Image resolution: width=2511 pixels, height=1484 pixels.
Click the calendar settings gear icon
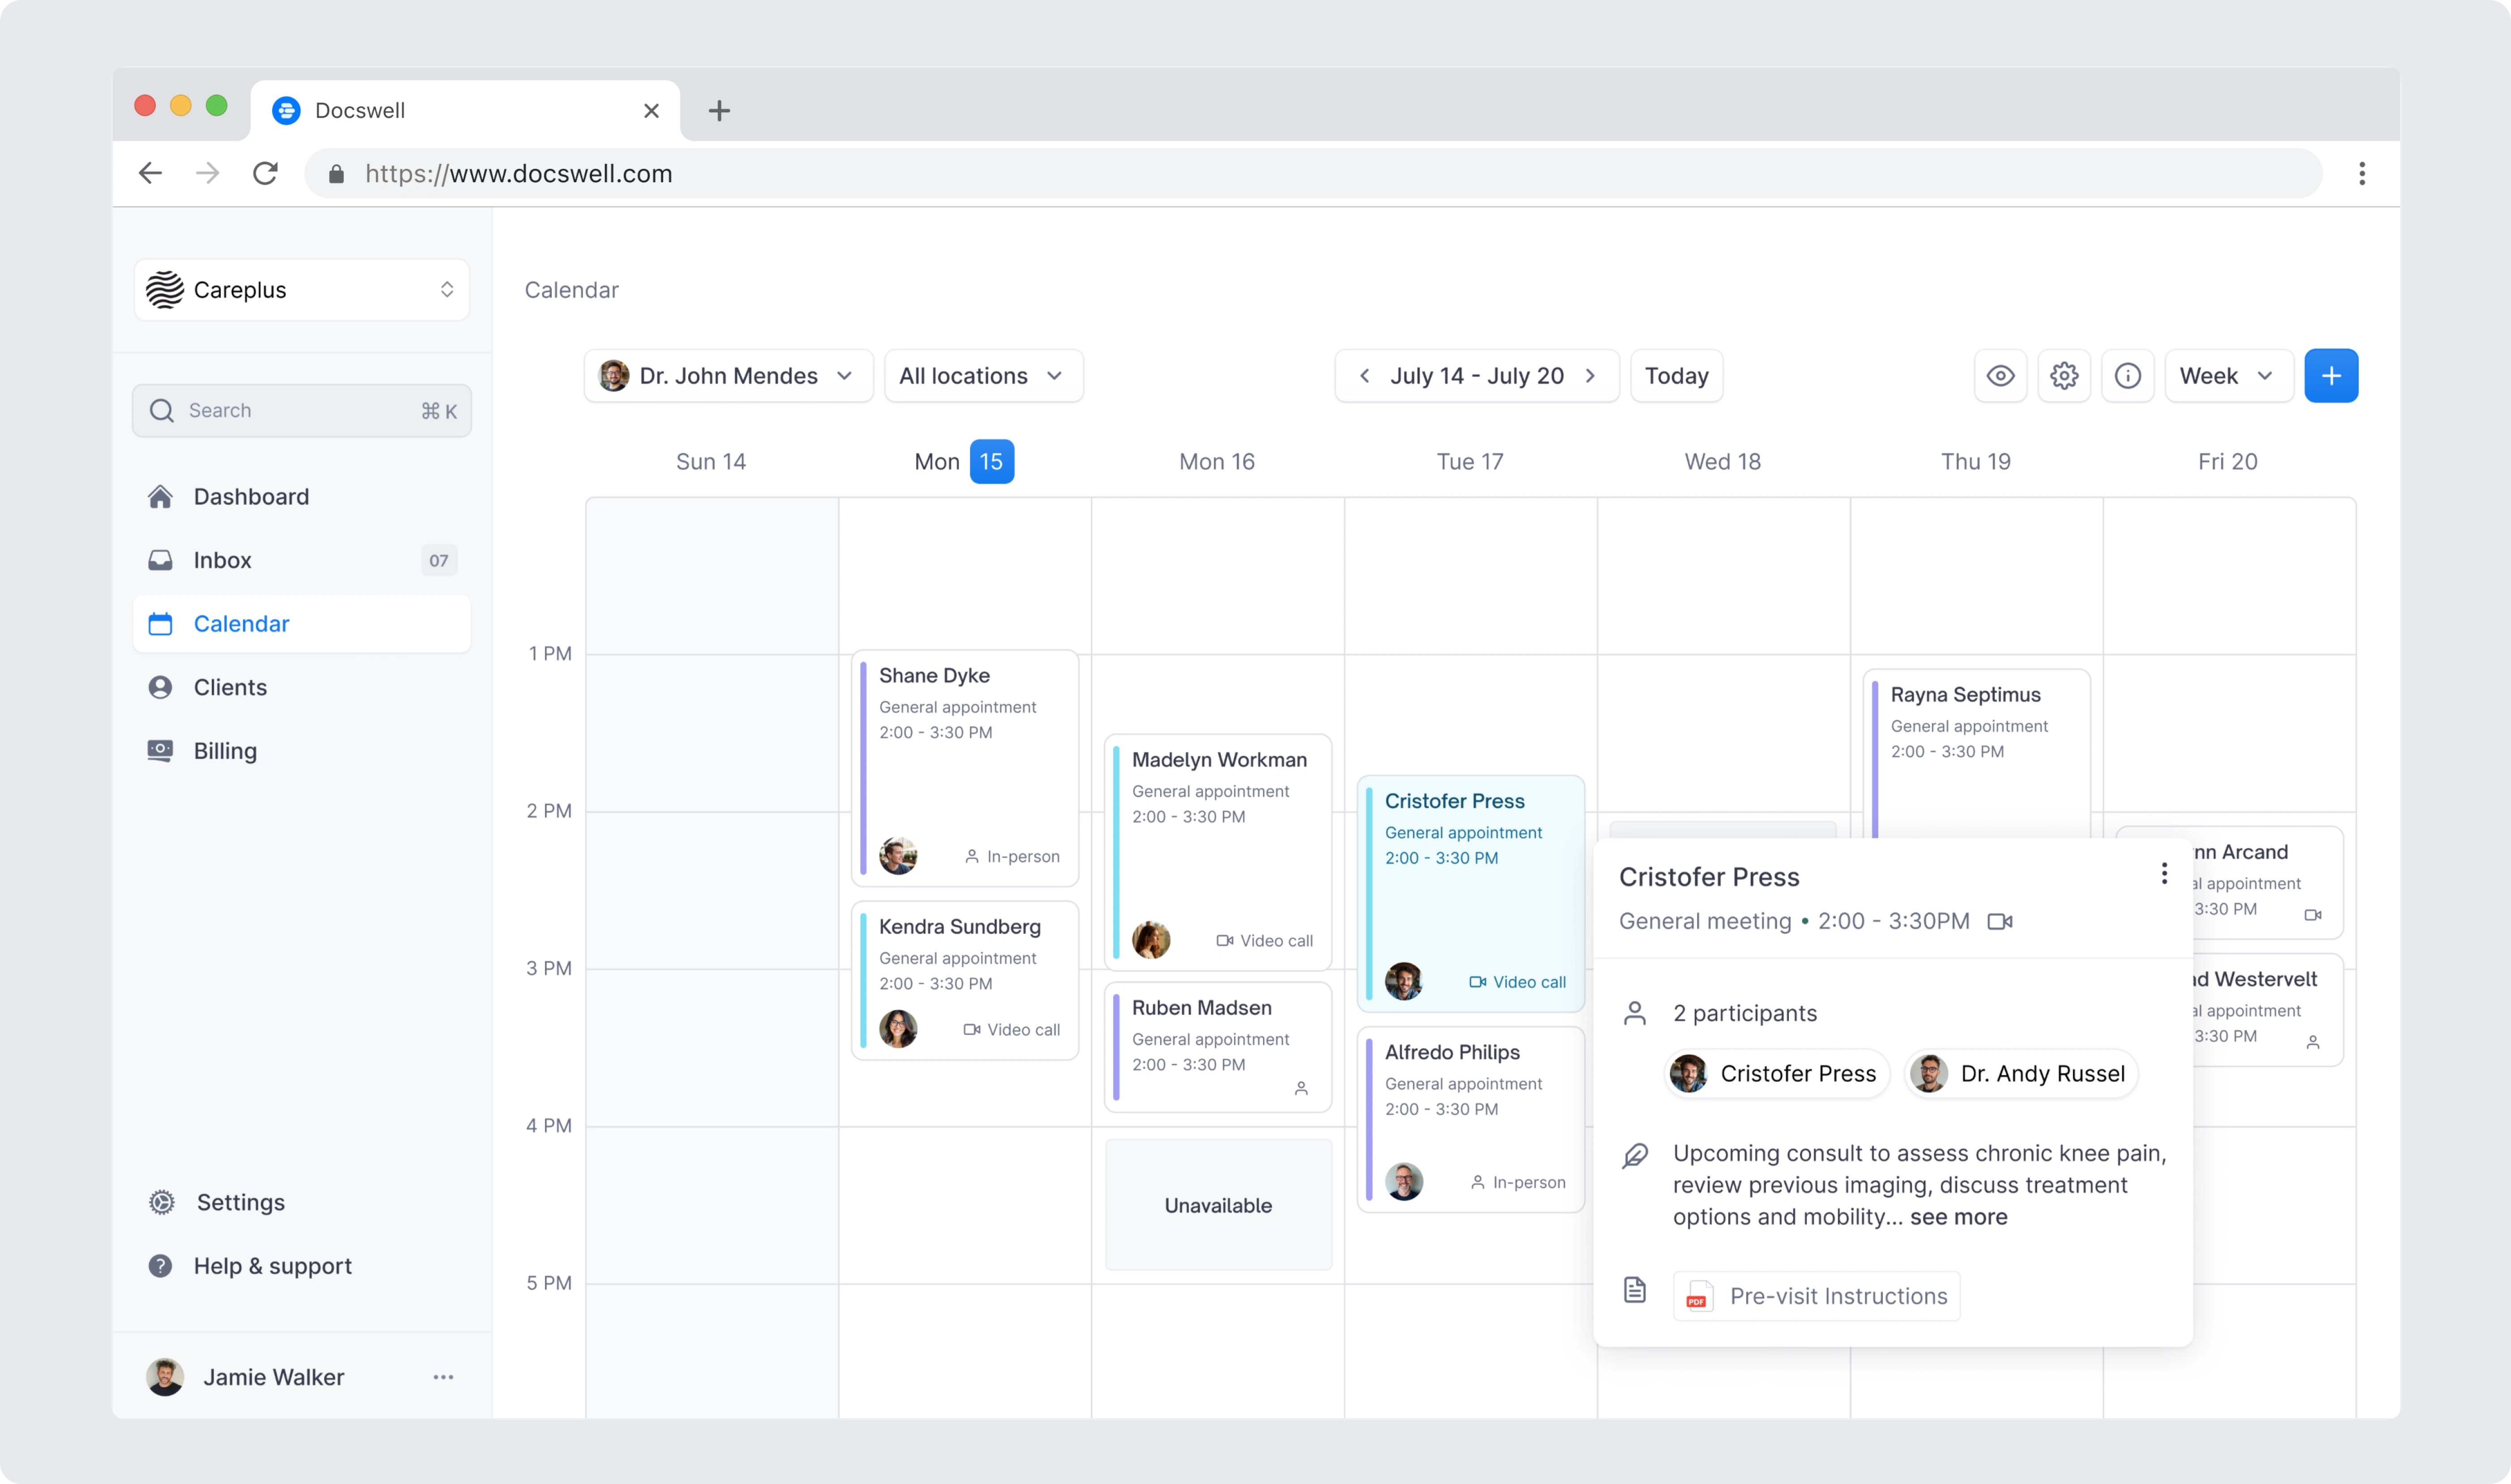click(2063, 376)
